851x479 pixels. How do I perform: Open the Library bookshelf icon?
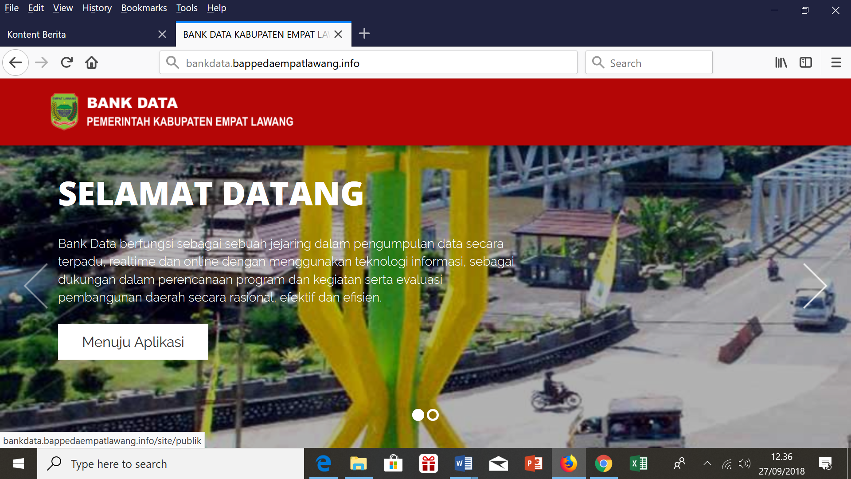coord(781,63)
